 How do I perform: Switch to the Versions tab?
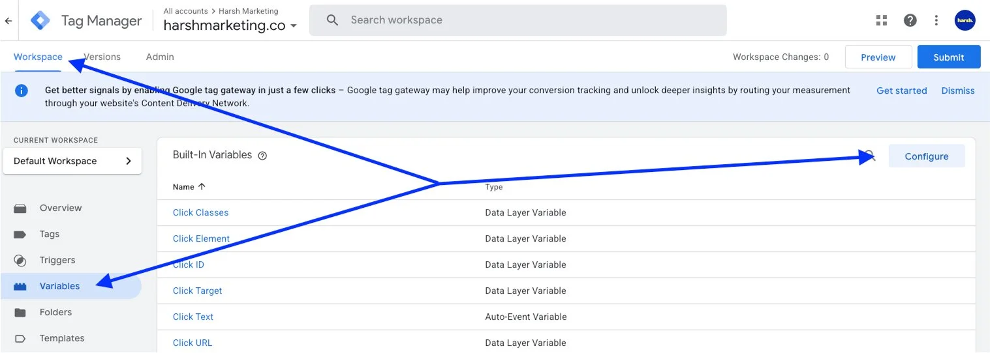click(102, 57)
